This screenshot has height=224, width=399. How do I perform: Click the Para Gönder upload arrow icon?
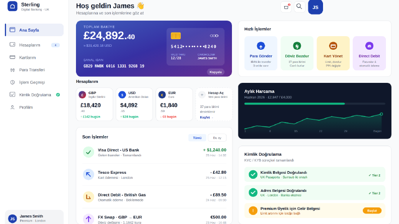pos(261,46)
